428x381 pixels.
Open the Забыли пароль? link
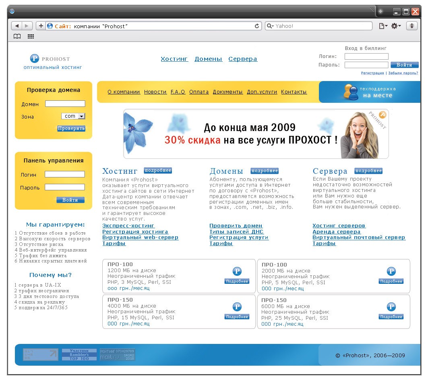[403, 73]
